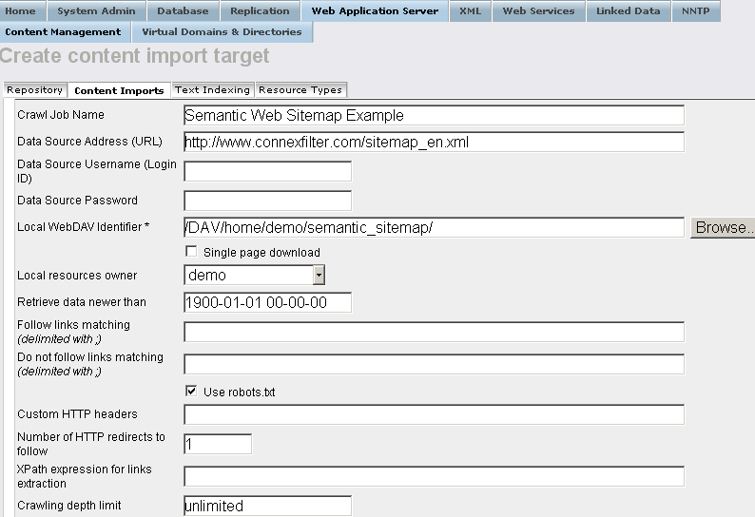
Task: Click the Browse button
Action: [723, 227]
